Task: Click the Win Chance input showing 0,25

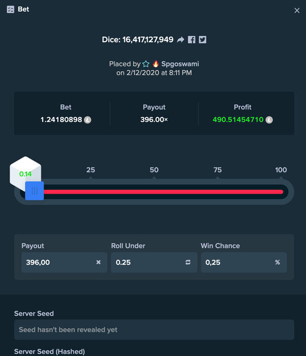Action: pyautogui.click(x=244, y=262)
